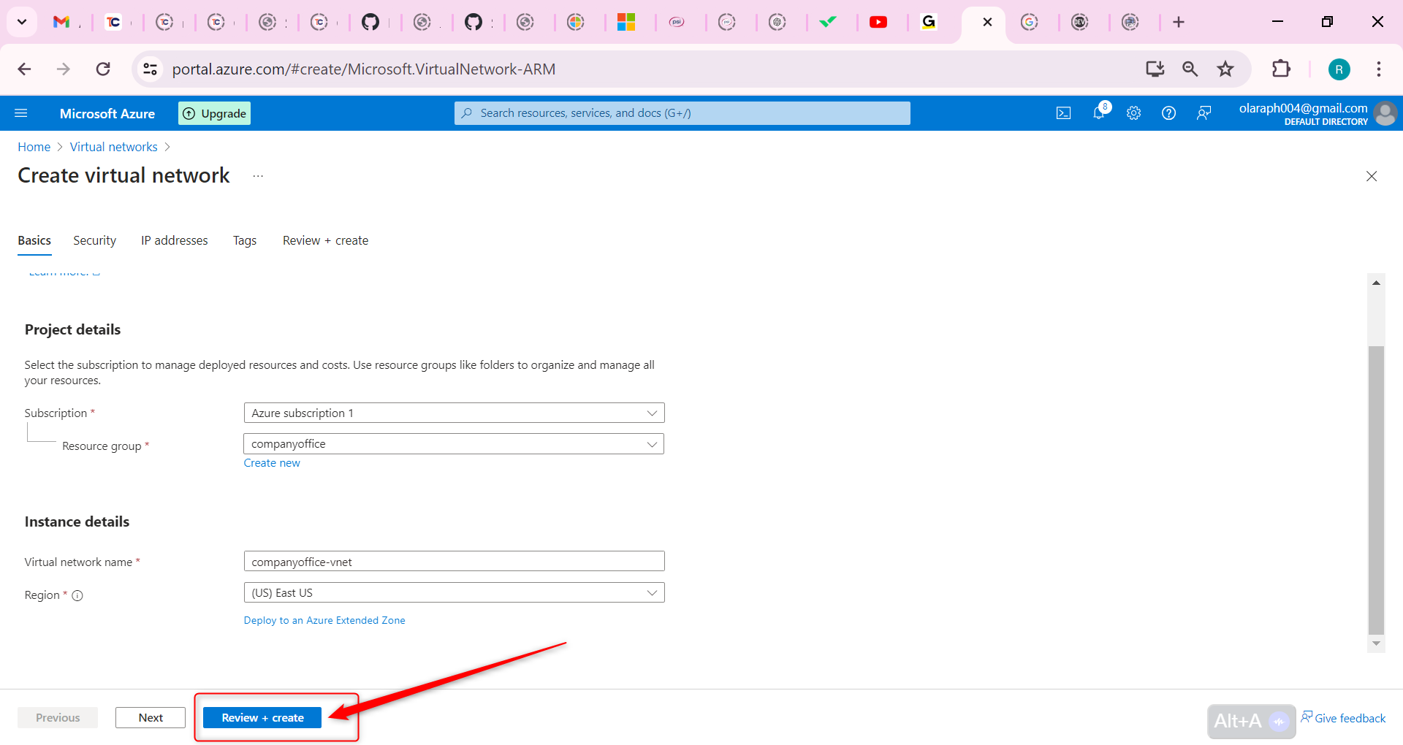1403x745 pixels.
Task: Switch to the Security tab
Action: coord(94,240)
